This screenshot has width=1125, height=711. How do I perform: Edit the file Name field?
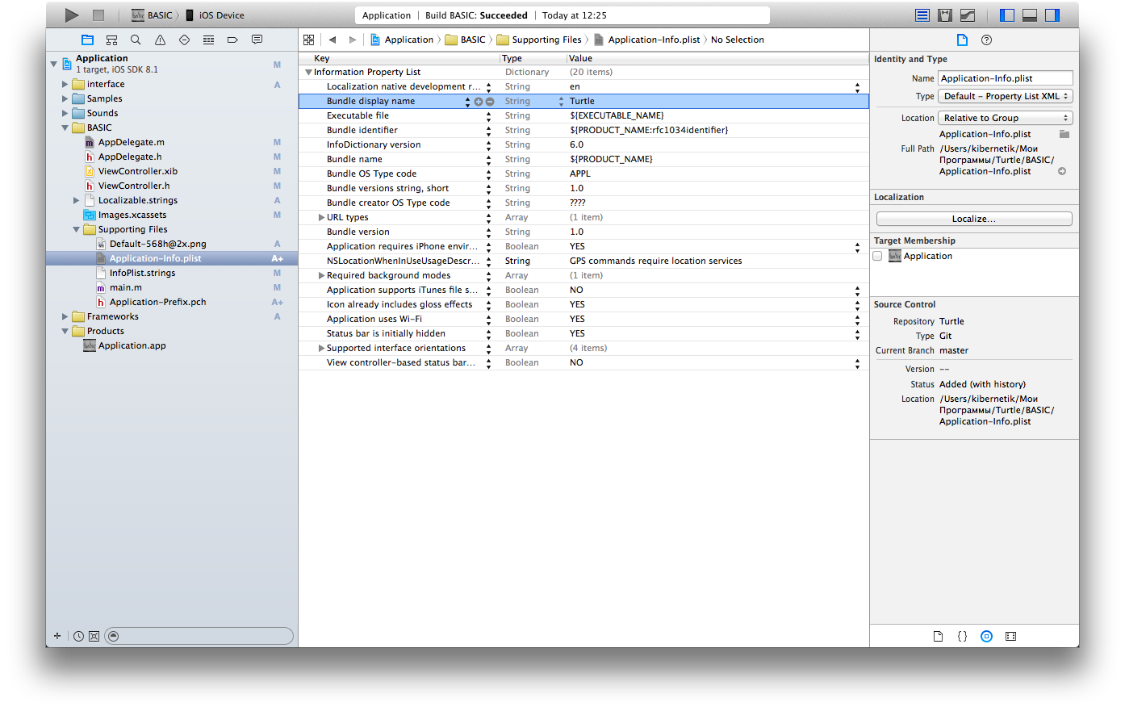pos(1006,78)
